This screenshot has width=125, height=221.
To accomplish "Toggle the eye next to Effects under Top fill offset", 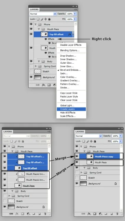I will (x=46, y=39).
